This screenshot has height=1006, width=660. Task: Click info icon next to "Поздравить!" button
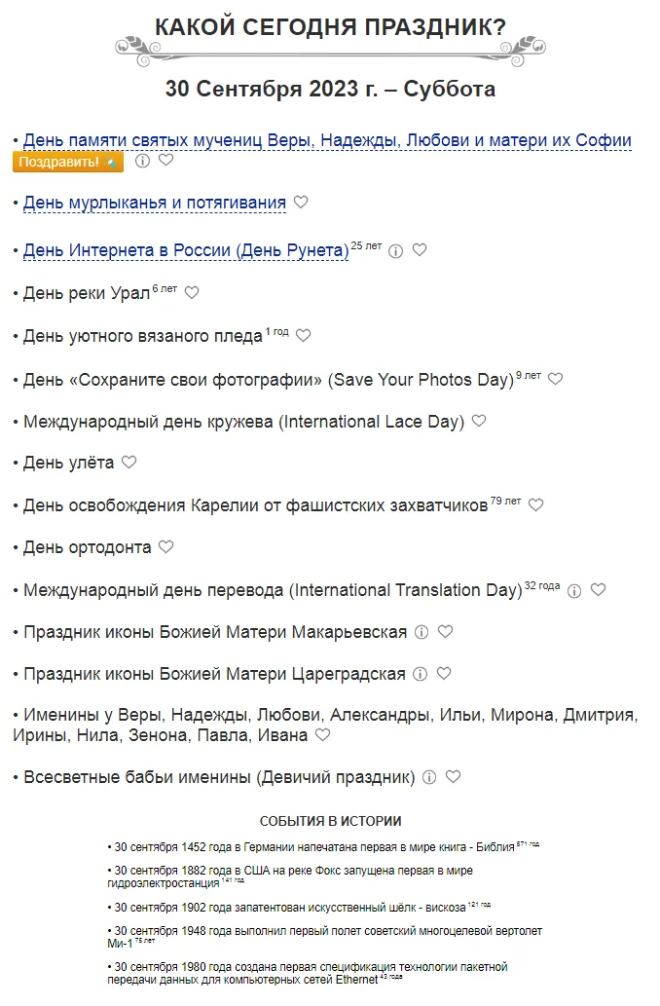click(x=142, y=161)
